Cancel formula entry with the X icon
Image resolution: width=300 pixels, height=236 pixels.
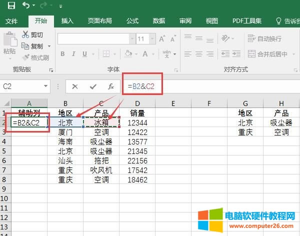pos(75,86)
